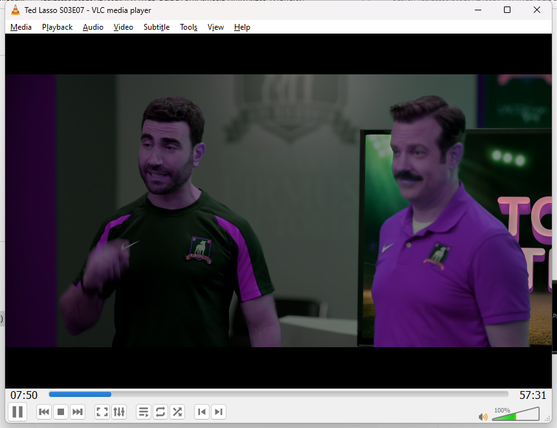The height and width of the screenshot is (428, 557).
Task: Open the extended settings equalizer panel
Action: click(x=120, y=412)
